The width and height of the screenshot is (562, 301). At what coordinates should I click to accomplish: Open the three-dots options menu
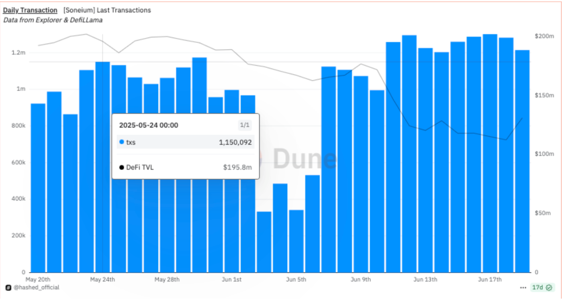click(523, 288)
